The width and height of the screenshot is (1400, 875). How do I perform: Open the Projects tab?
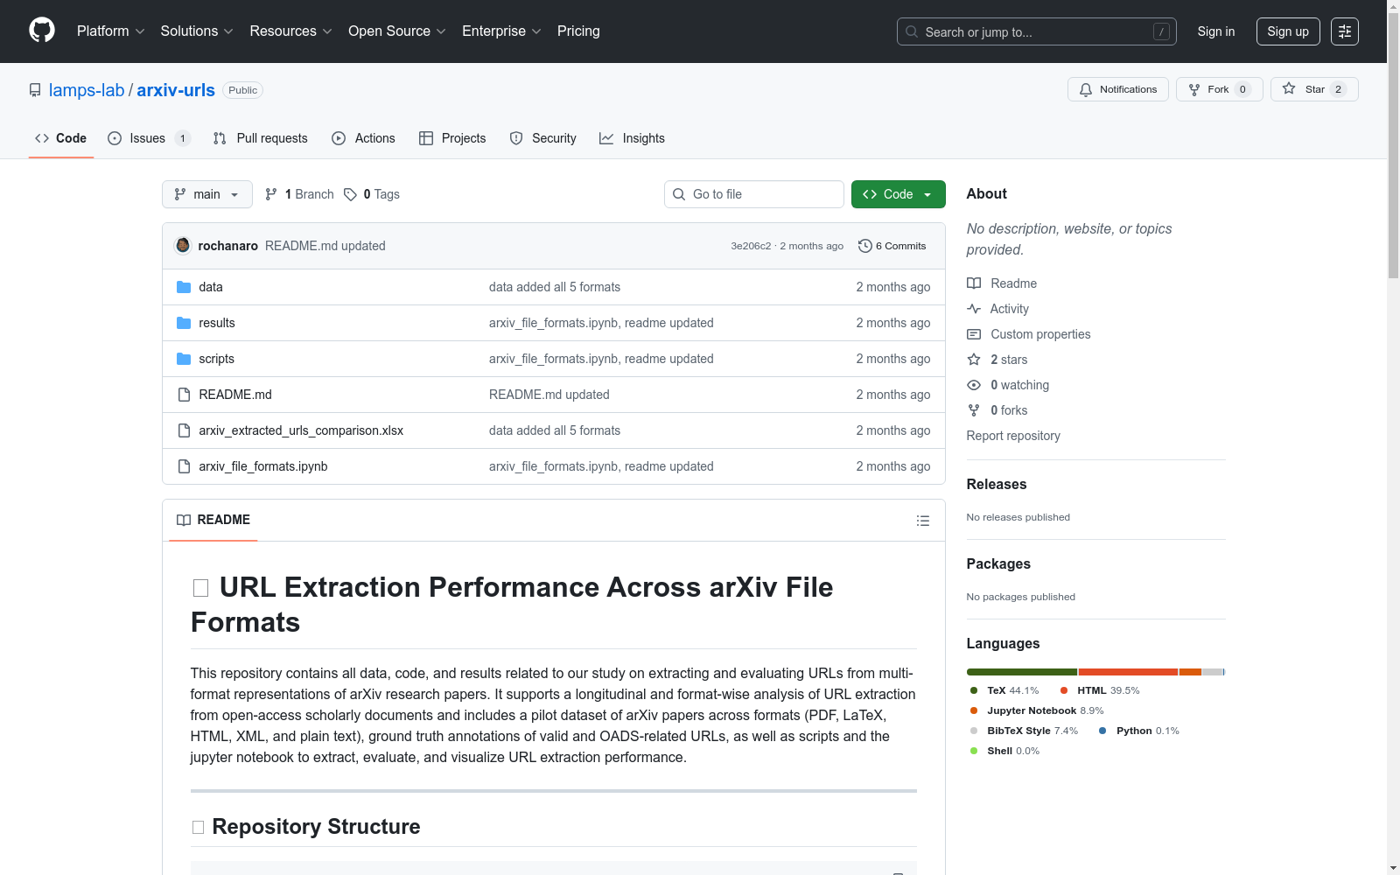click(x=452, y=138)
